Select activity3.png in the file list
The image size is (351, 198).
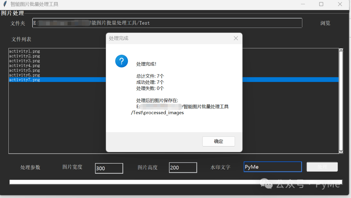(24, 61)
